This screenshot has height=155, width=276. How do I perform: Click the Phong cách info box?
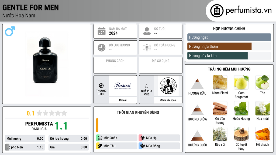click(x=115, y=65)
